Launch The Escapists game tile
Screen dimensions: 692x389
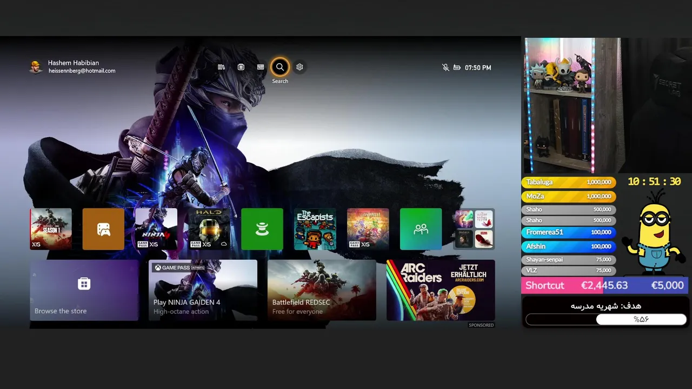click(x=315, y=229)
